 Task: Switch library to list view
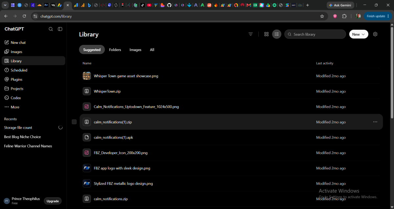point(277,34)
